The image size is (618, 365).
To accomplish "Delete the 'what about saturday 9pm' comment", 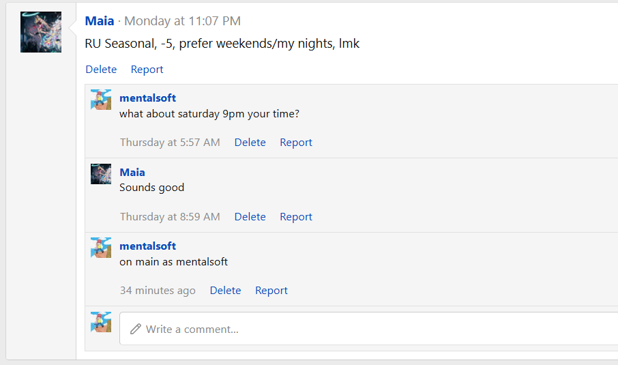I will (250, 143).
